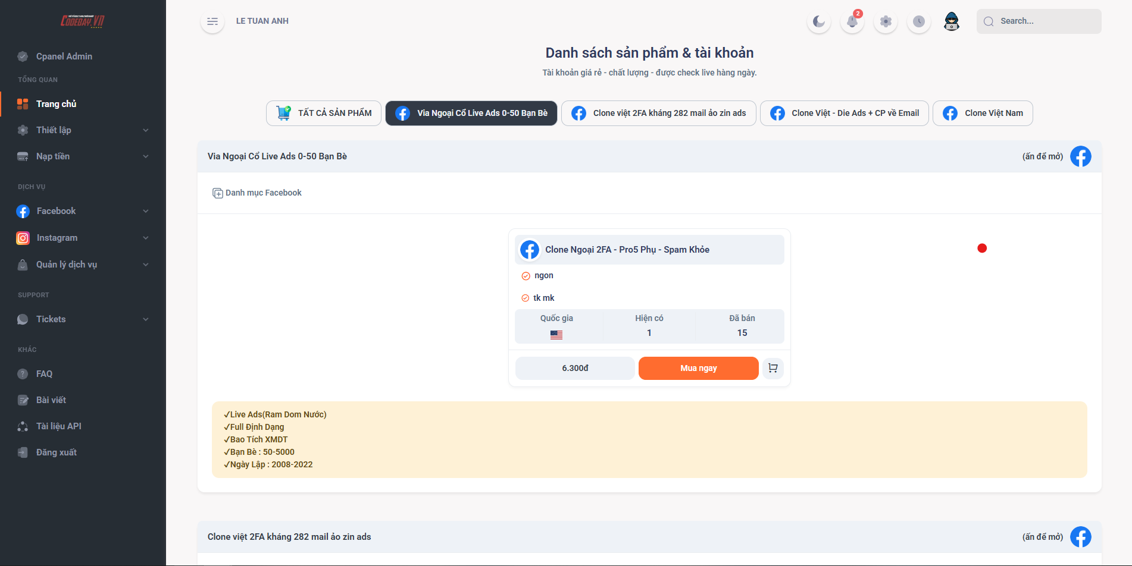
Task: Click the clock history icon
Action: click(919, 21)
